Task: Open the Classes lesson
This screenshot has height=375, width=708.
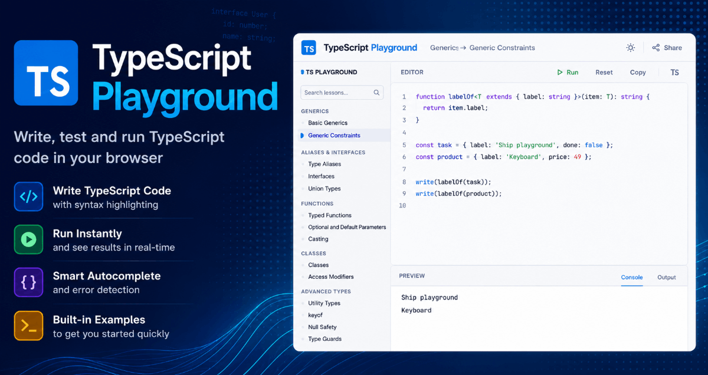Action: click(318, 265)
